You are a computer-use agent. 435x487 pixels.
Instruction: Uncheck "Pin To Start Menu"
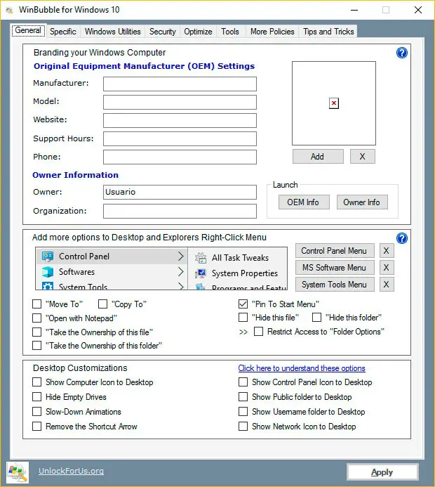(243, 304)
